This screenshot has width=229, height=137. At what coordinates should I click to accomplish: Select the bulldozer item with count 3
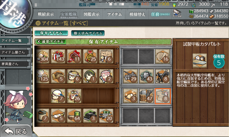pyautogui.click(x=90, y=116)
